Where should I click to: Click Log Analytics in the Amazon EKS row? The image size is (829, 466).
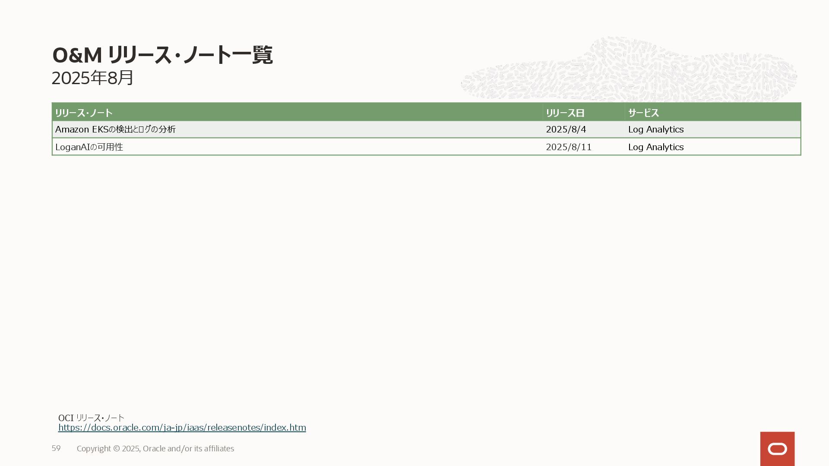pos(712,129)
